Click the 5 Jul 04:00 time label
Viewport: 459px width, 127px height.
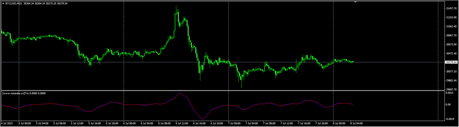coord(42,123)
